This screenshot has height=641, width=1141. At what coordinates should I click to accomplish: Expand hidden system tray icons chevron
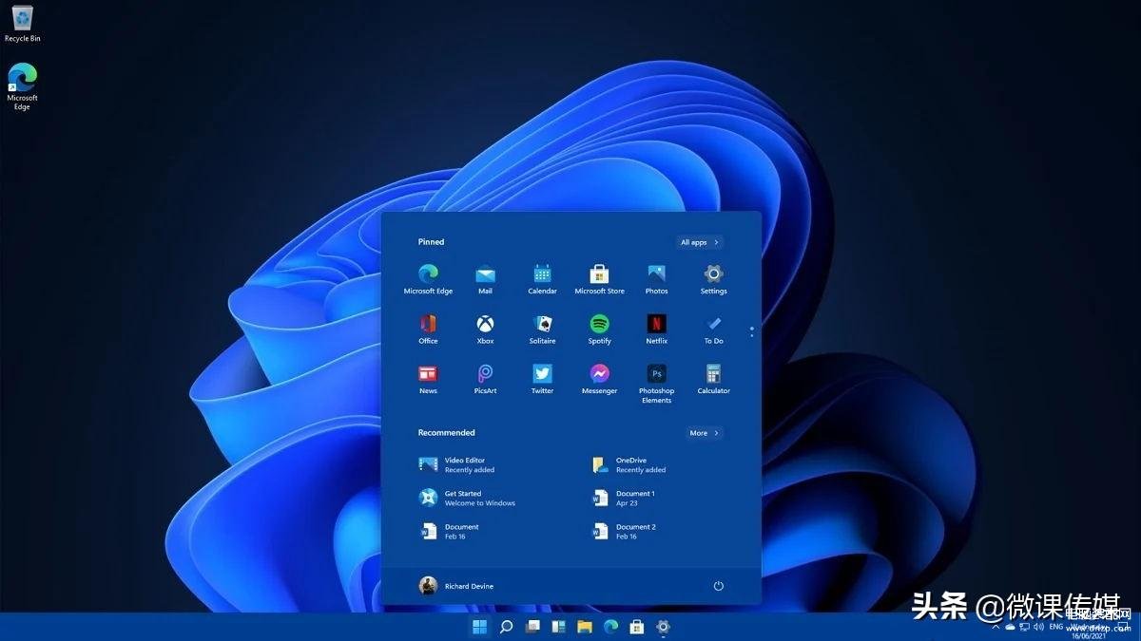point(996,627)
